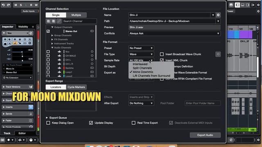Toggle global Solo (S) button in toolbar

pos(21,5)
